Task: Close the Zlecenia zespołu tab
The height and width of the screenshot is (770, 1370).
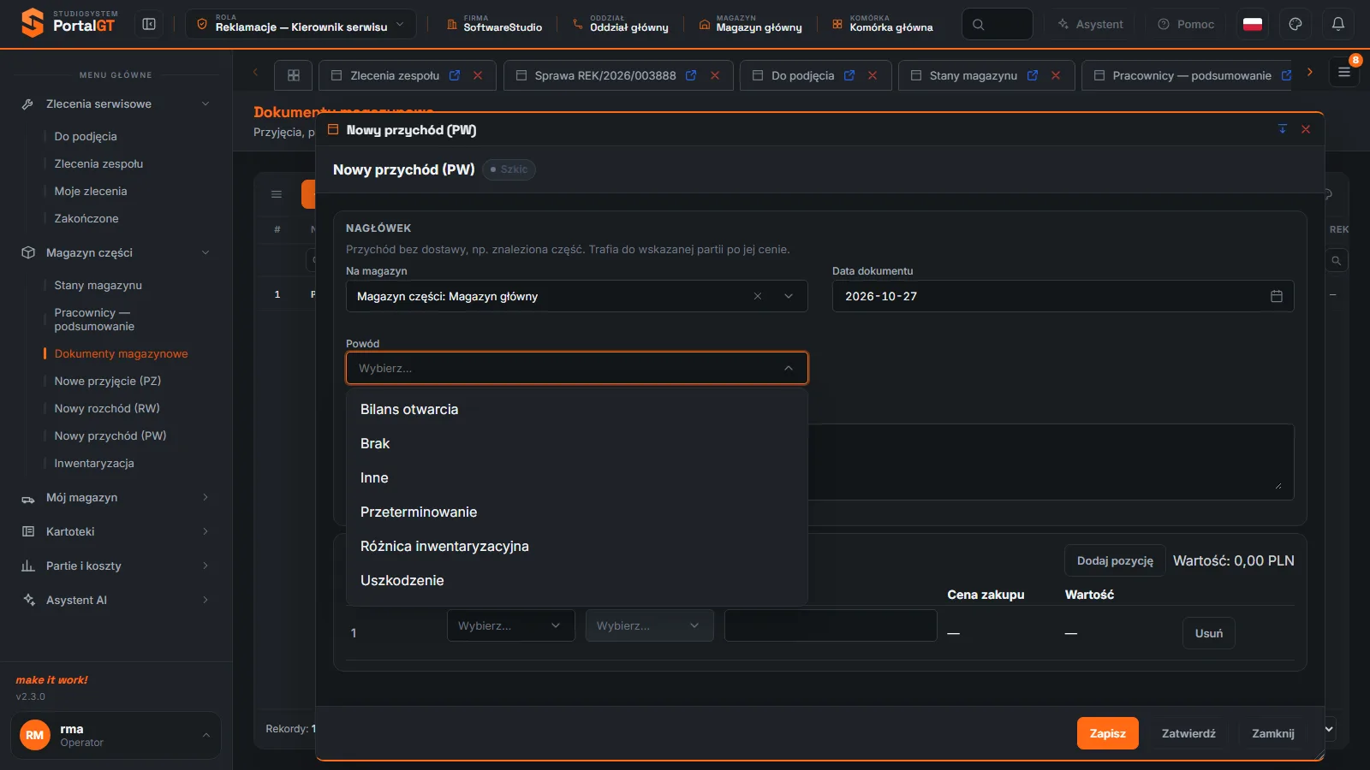Action: (x=478, y=75)
